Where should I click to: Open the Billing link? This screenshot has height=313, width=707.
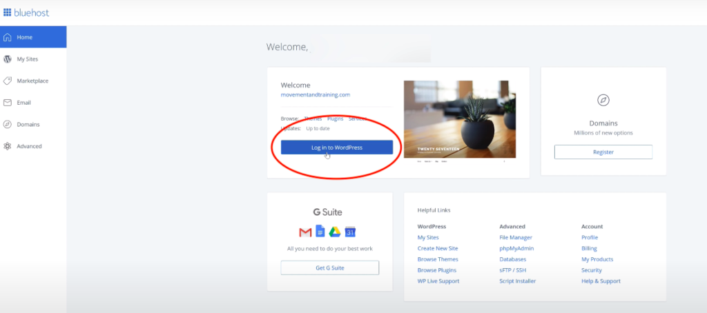[589, 248]
